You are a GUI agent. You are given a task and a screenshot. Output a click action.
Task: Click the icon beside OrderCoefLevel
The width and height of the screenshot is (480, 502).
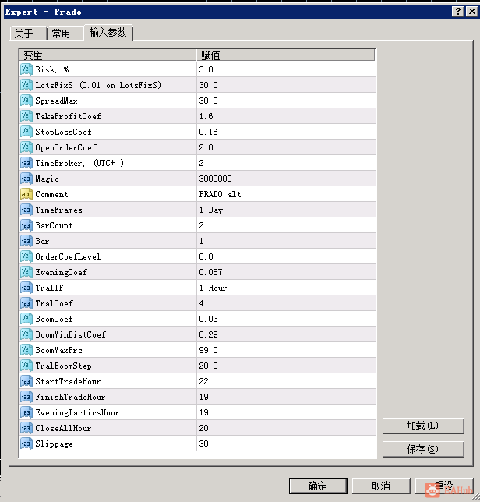pyautogui.click(x=26, y=256)
